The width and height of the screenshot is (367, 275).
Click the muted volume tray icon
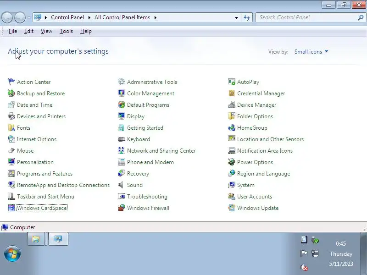click(304, 267)
